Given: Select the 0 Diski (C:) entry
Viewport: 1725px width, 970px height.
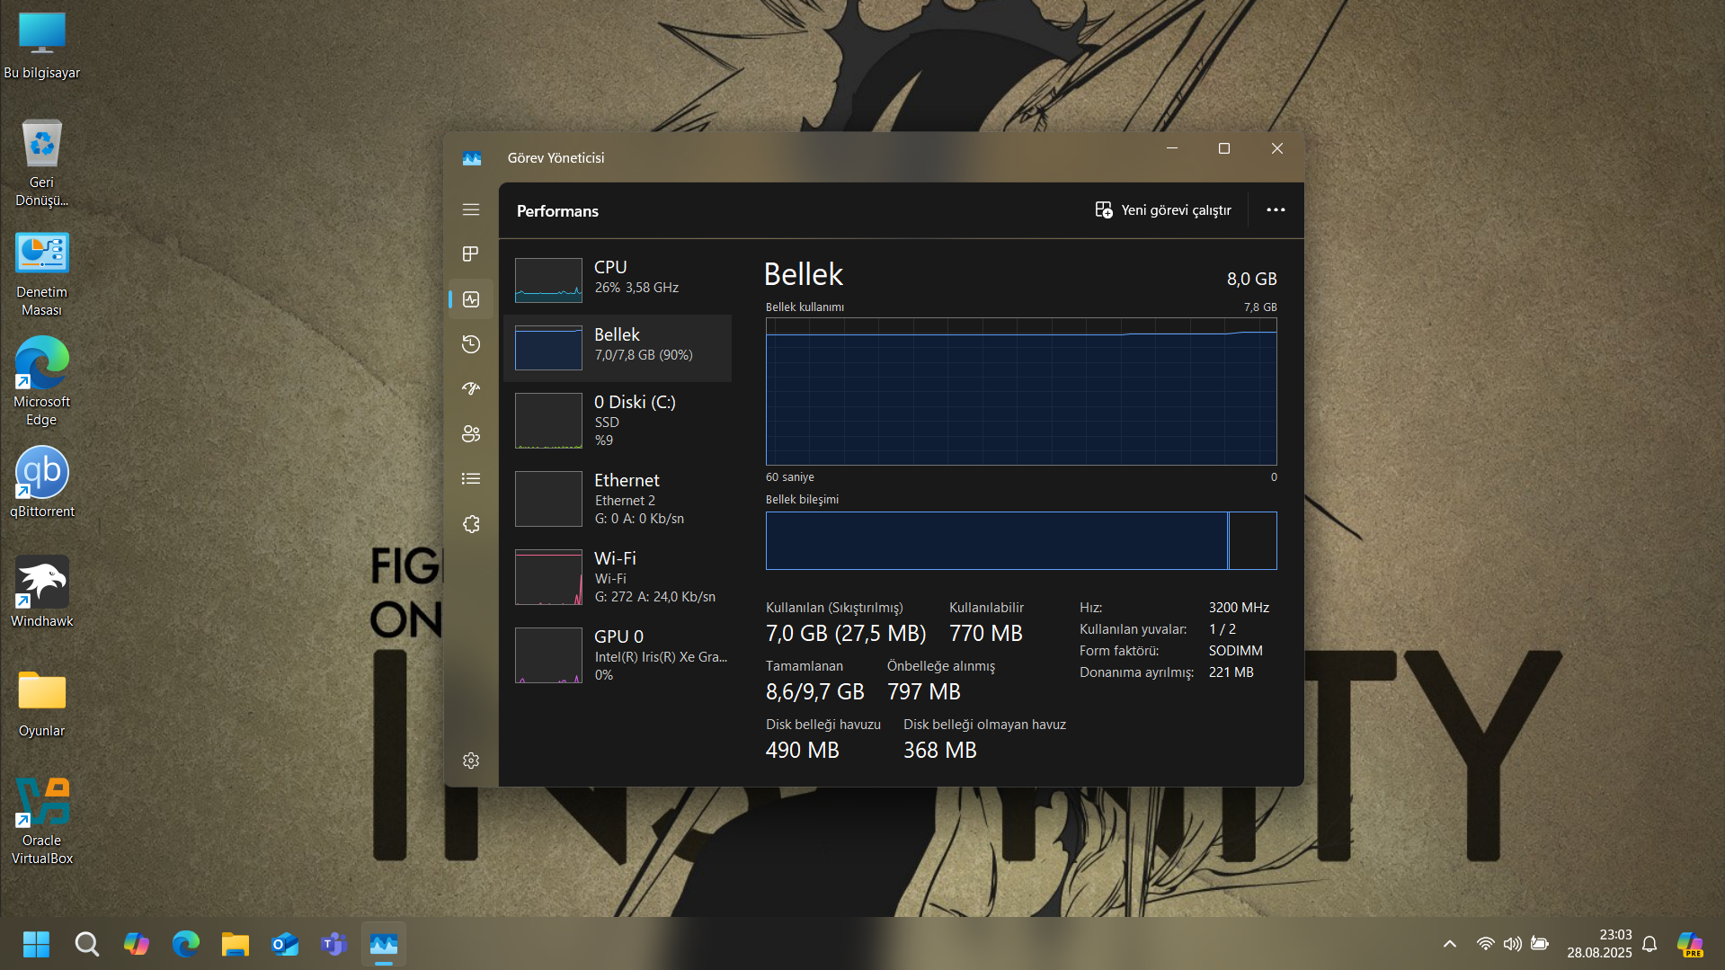Looking at the screenshot, I should point(618,420).
